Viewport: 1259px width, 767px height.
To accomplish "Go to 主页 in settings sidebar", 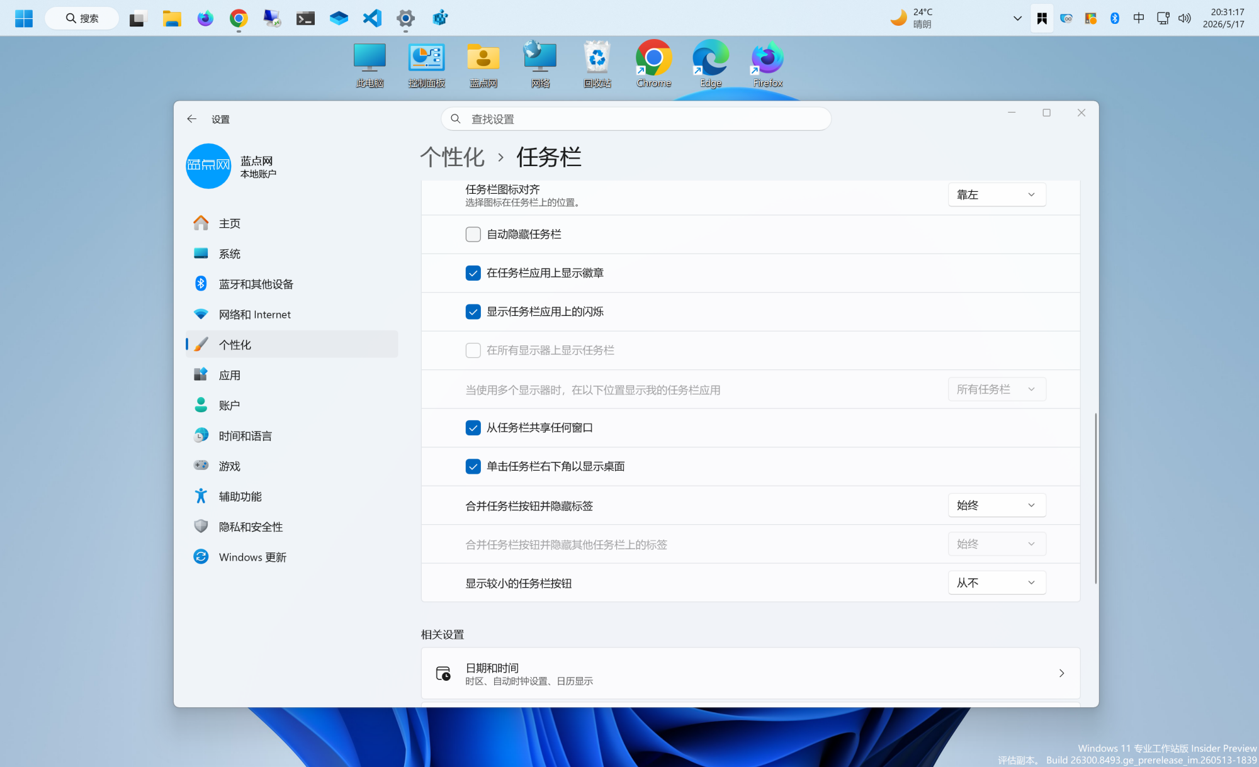I will (291, 223).
